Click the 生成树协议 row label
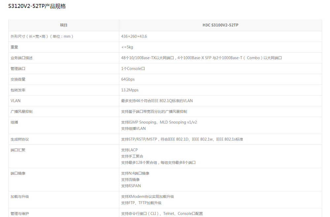330x217 pixels. click(20, 139)
